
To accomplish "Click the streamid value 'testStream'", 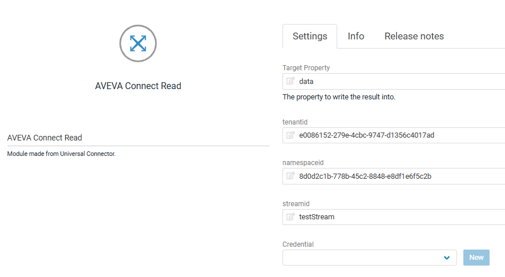I will [x=317, y=217].
